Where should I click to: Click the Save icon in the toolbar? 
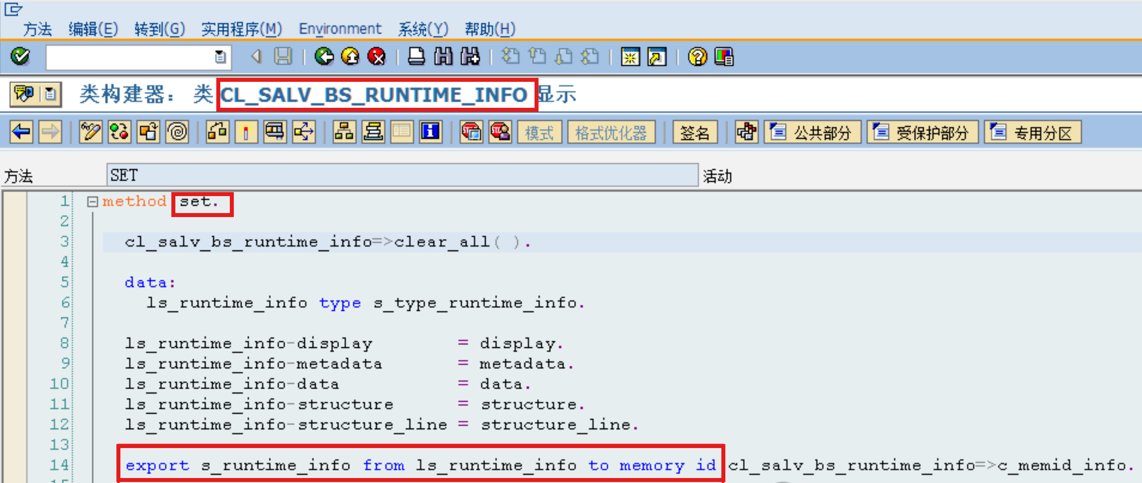tap(282, 56)
